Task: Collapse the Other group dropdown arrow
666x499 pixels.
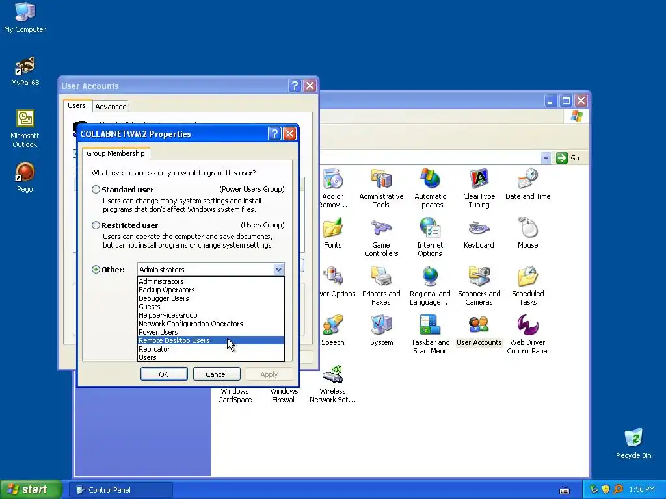Action: coord(278,270)
